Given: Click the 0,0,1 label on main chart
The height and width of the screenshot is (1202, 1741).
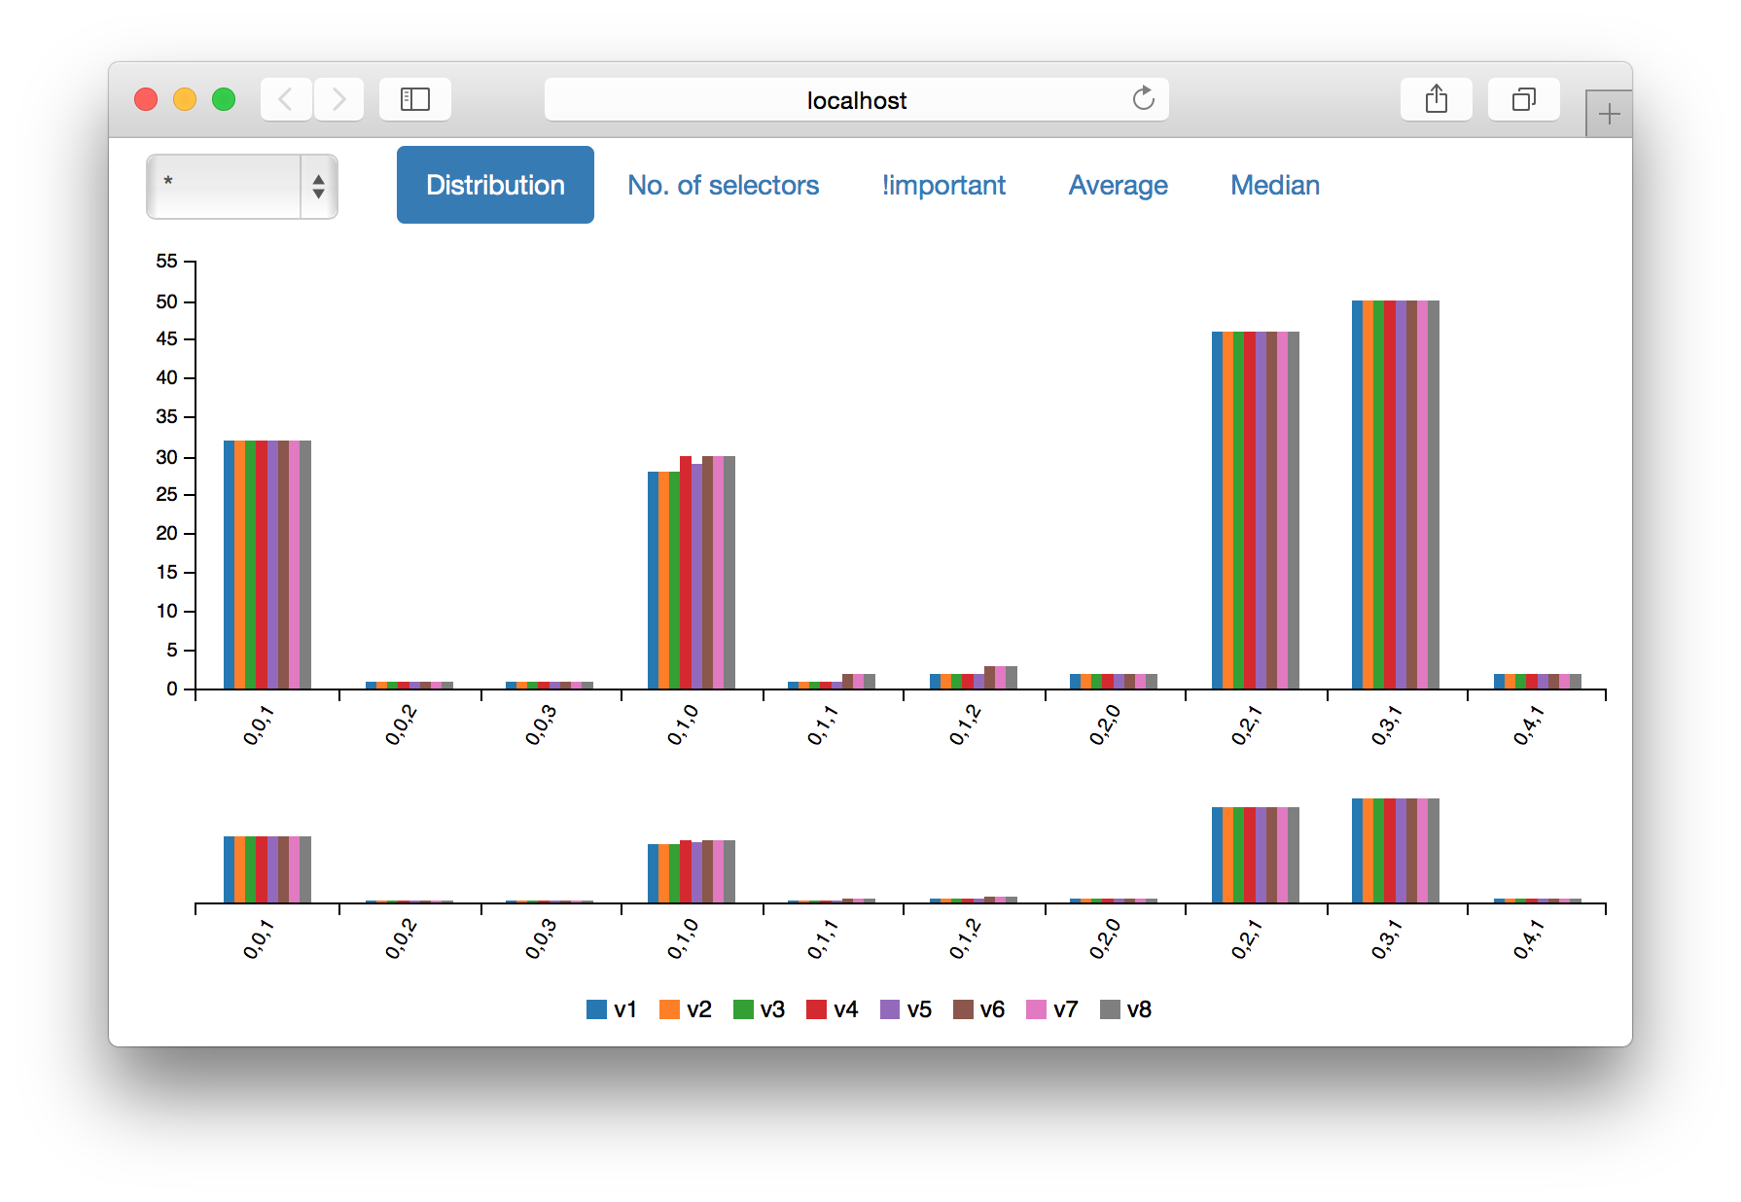Looking at the screenshot, I should point(259,726).
